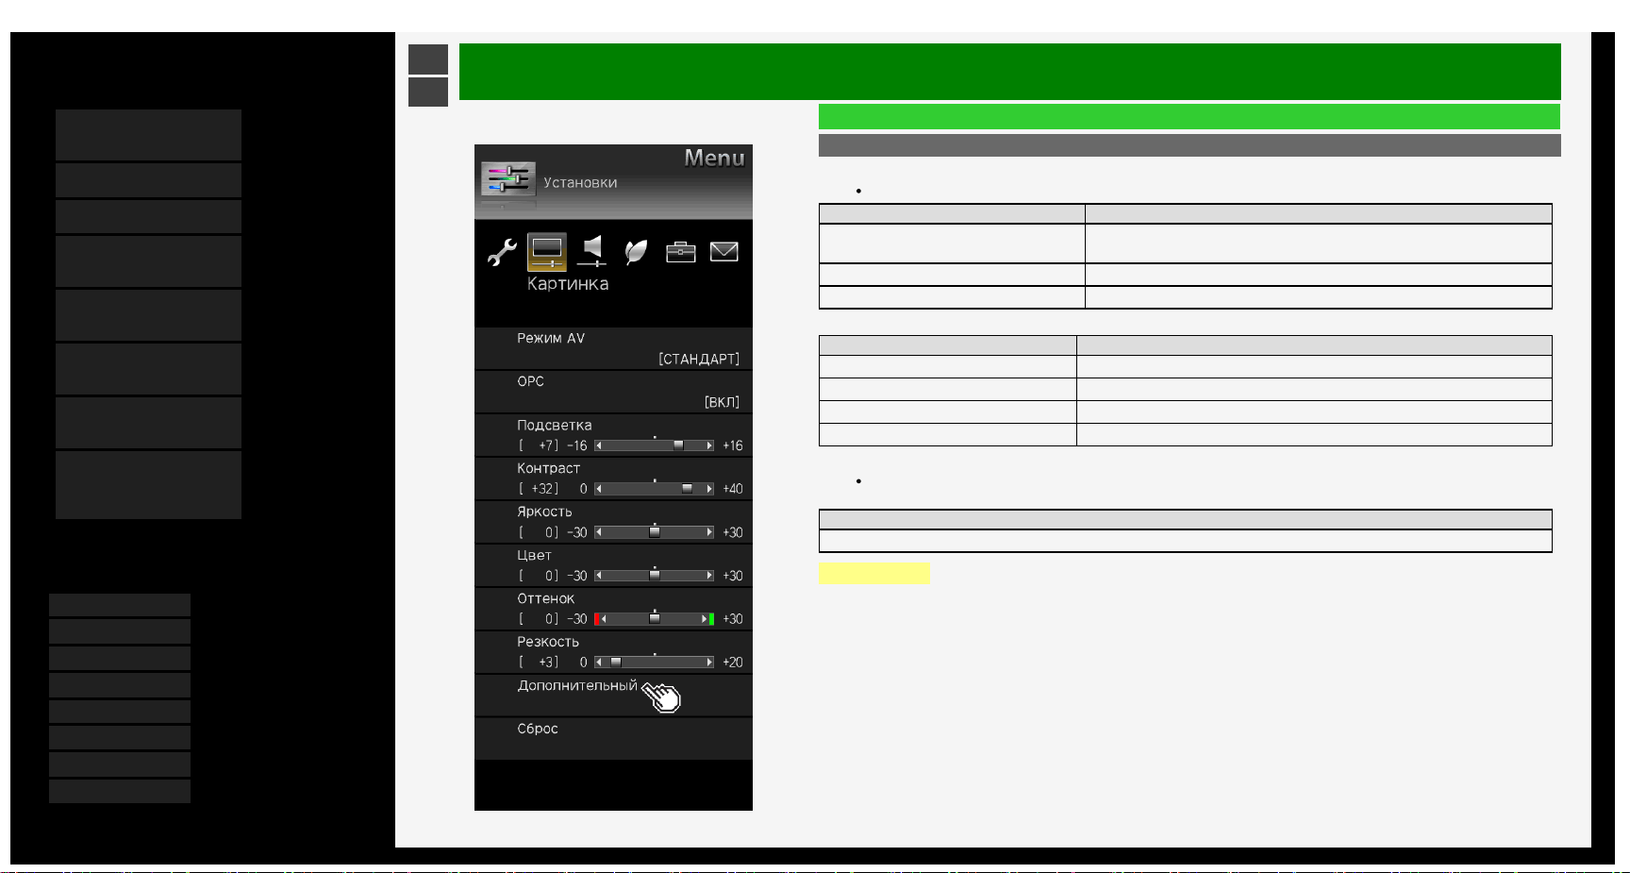Increase Контраст with right arrow
This screenshot has width=1630, height=873.
(x=709, y=489)
